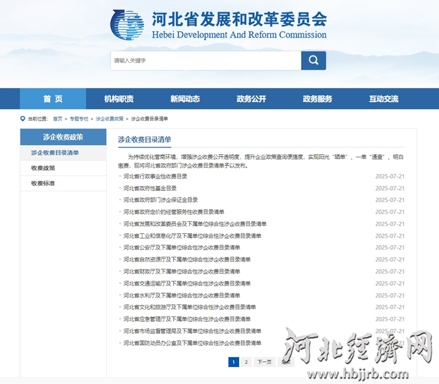Open the 首页 navigation tab
Image resolution: width=439 pixels, height=384 pixels.
point(53,99)
